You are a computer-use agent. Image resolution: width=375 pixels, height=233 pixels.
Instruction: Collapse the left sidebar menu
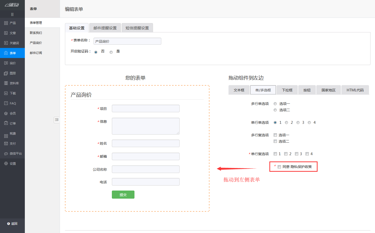[12, 14]
